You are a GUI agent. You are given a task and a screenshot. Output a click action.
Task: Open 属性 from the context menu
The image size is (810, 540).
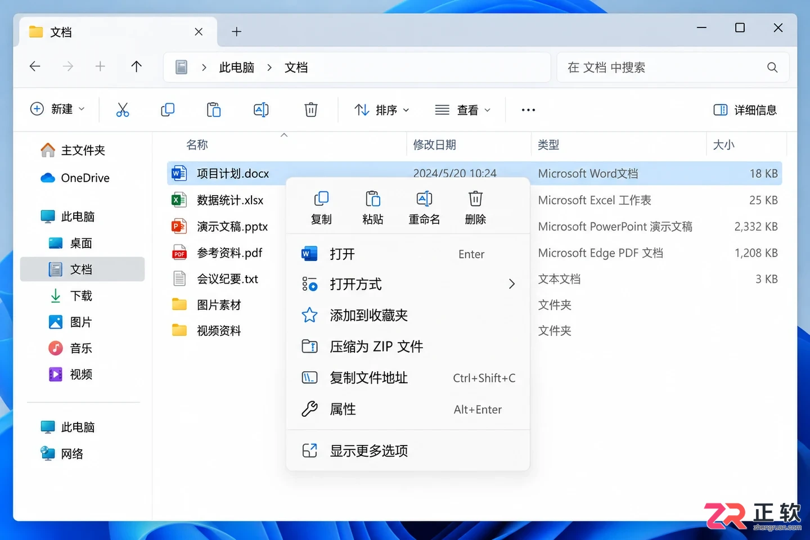tap(408, 409)
